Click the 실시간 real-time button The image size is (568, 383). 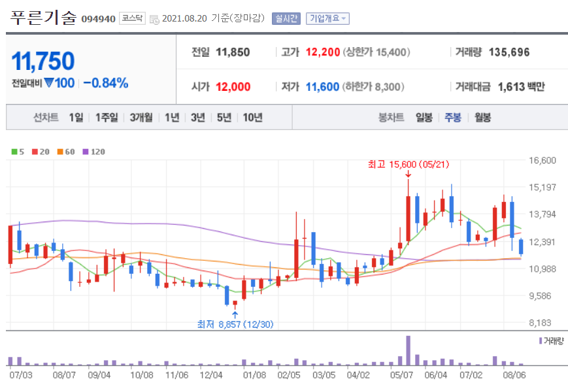[286, 18]
